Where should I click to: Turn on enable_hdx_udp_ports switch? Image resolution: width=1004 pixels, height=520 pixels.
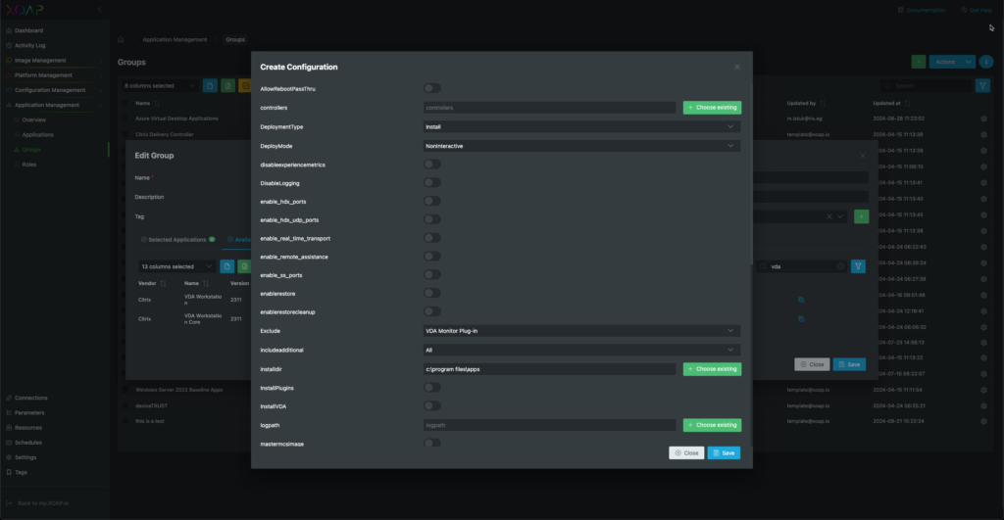[x=432, y=220]
